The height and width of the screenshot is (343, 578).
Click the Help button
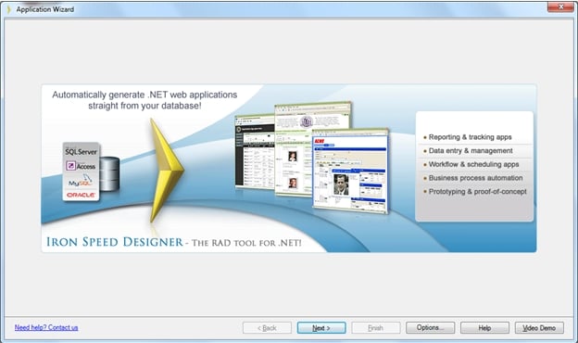click(x=484, y=327)
